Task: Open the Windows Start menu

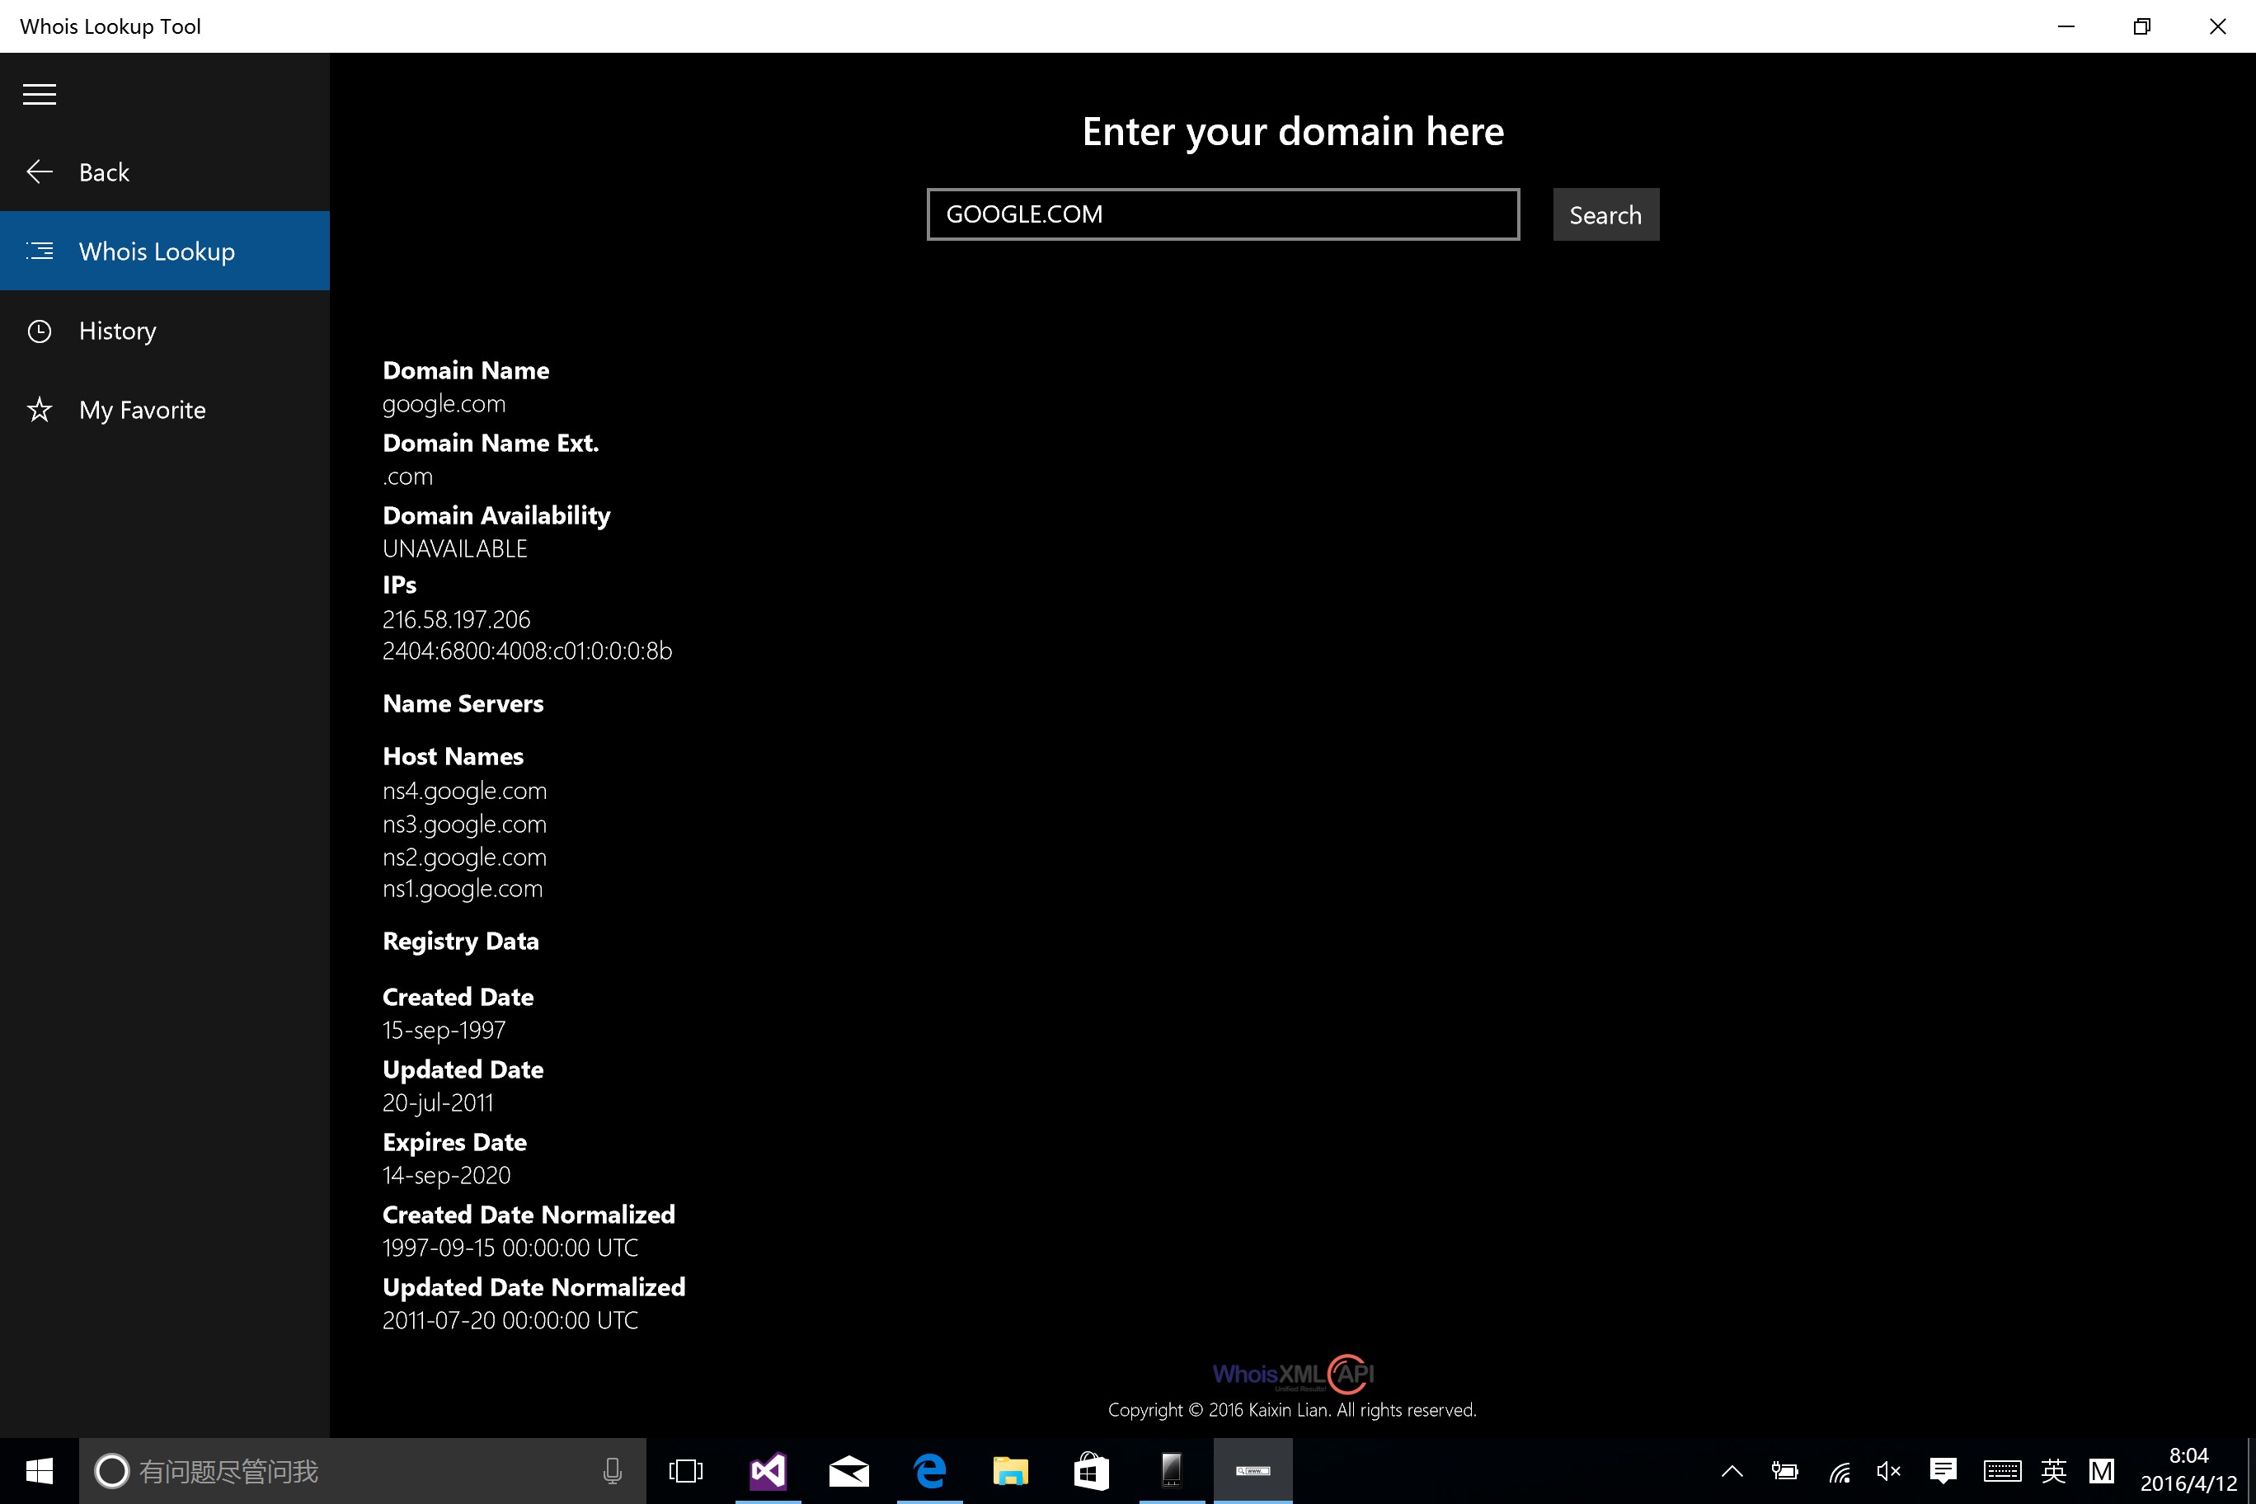Action: point(40,1470)
